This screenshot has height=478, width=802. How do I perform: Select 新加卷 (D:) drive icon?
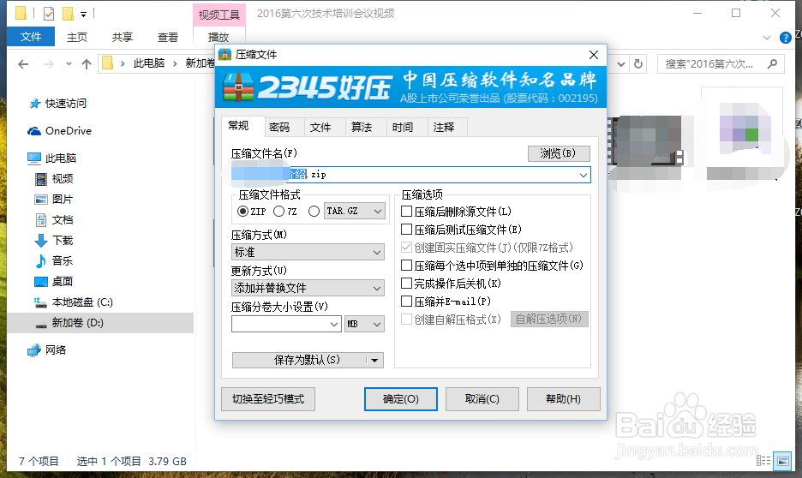(41, 325)
